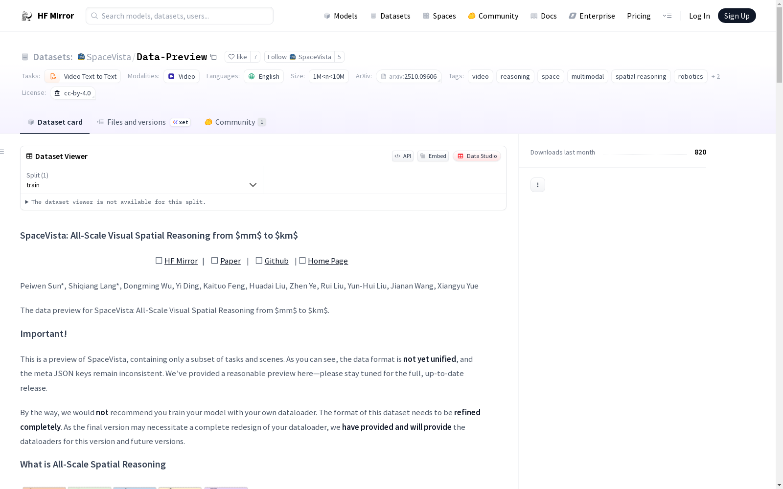The height and width of the screenshot is (489, 783).
Task: Click the Datasets breadcrumb icon
Action: [25, 57]
